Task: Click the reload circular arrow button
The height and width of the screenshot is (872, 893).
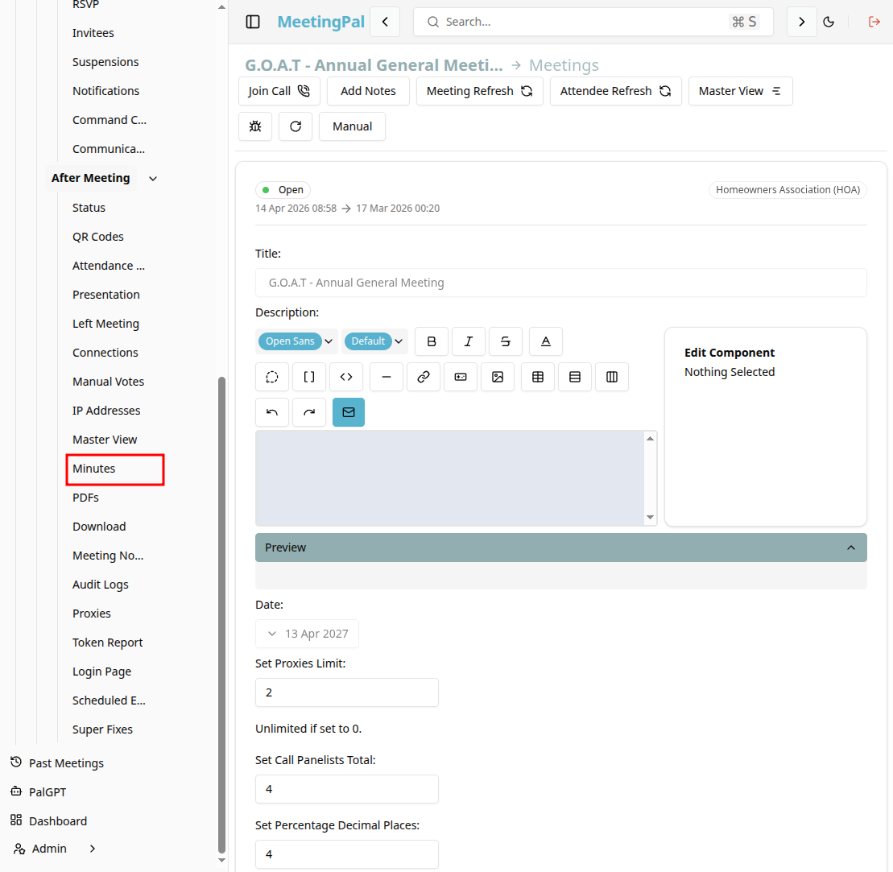Action: pos(296,126)
